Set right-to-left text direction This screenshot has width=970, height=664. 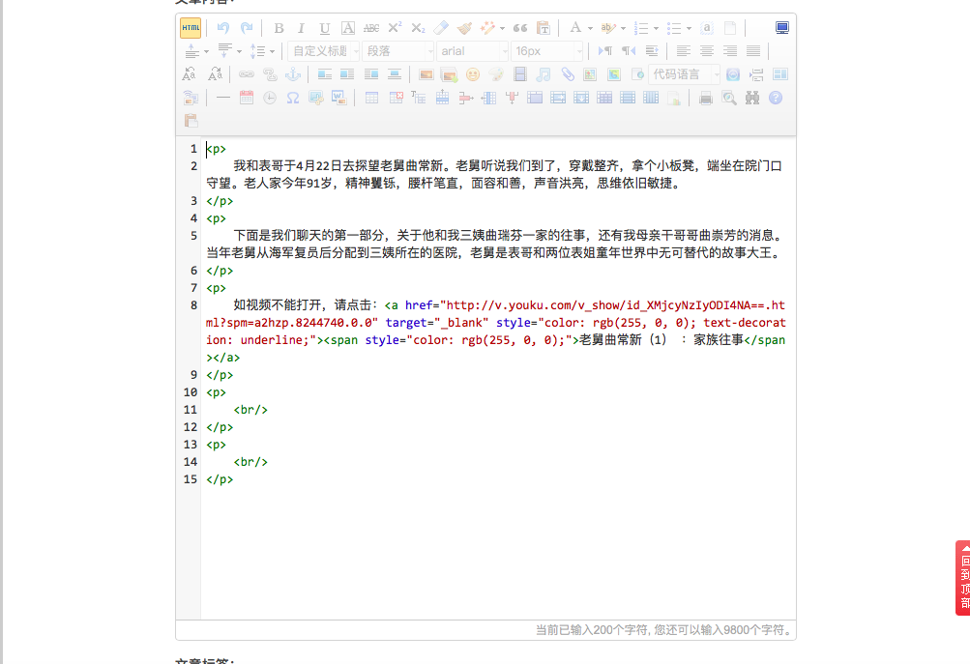coord(629,50)
